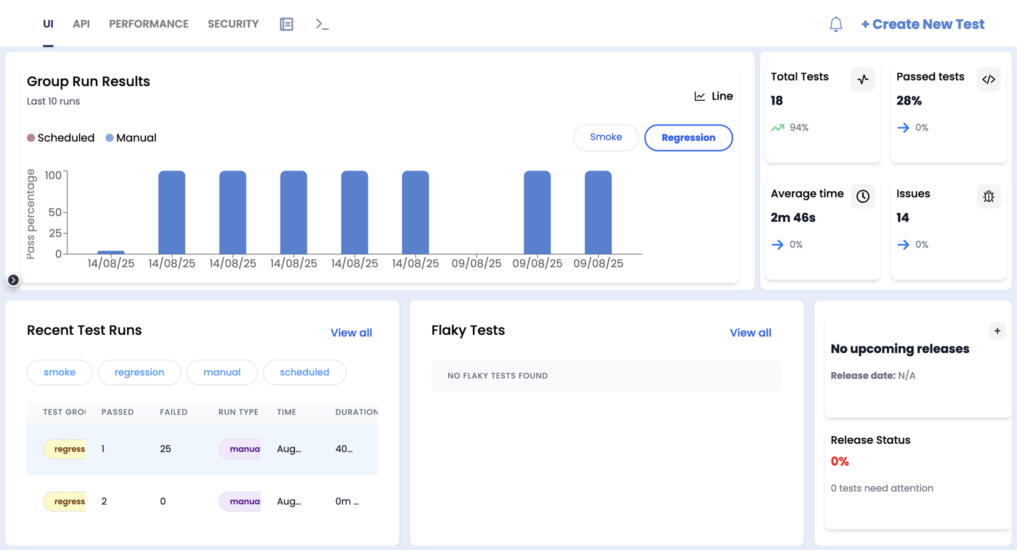Viewport: 1017px width, 550px height.
Task: Click the code icon on the Passed tests card
Action: (988, 79)
